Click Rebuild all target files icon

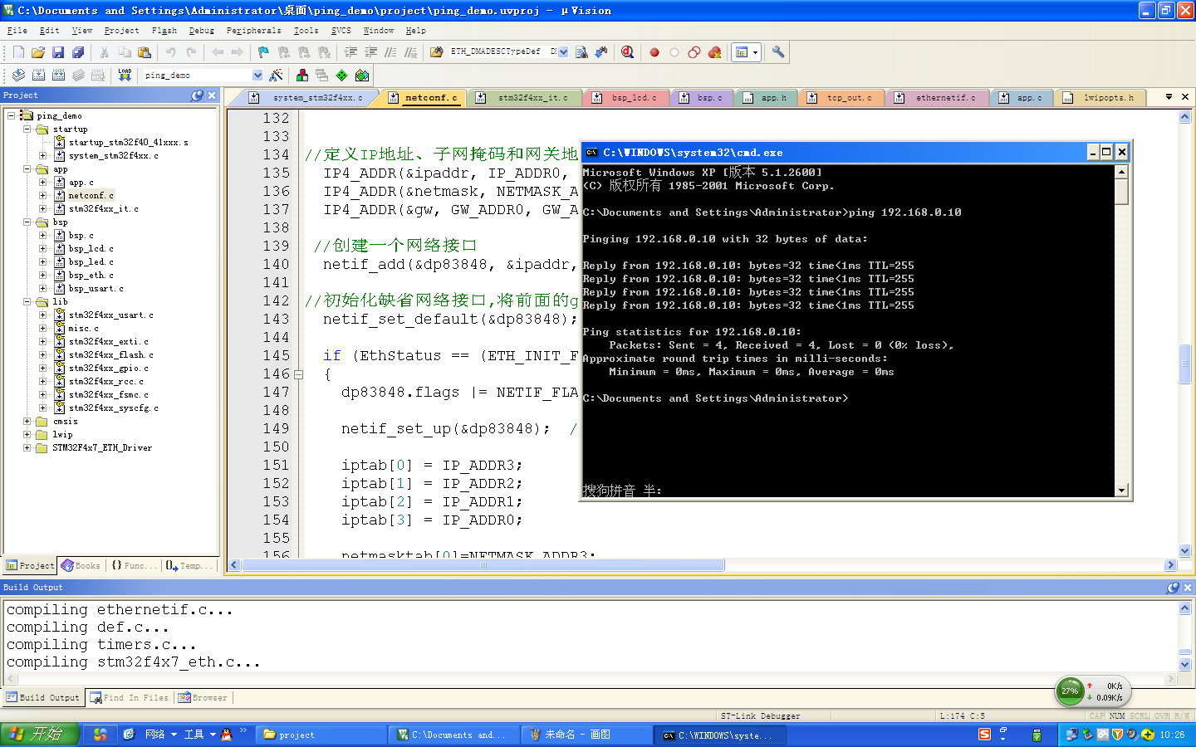[58, 75]
